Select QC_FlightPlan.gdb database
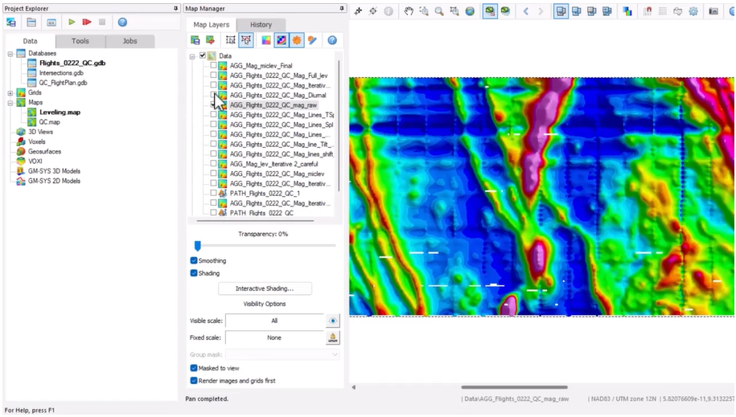This screenshot has width=736, height=417. (63, 83)
